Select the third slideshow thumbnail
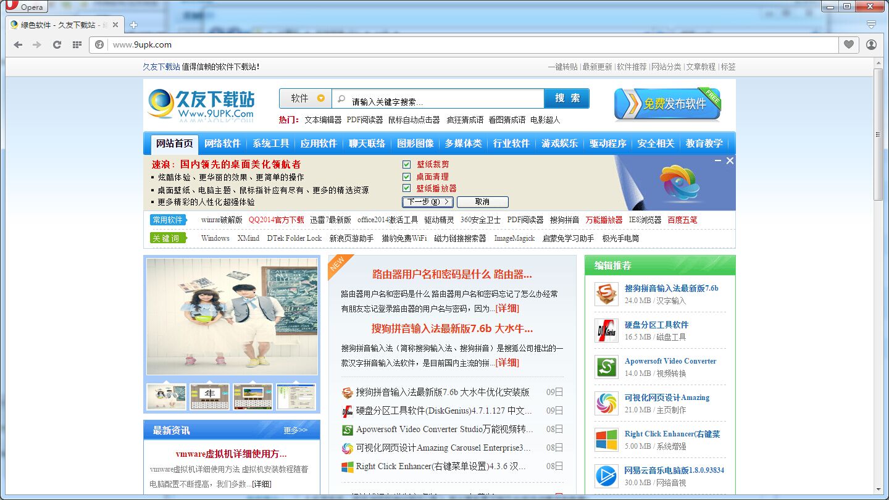The width and height of the screenshot is (889, 500). click(253, 396)
